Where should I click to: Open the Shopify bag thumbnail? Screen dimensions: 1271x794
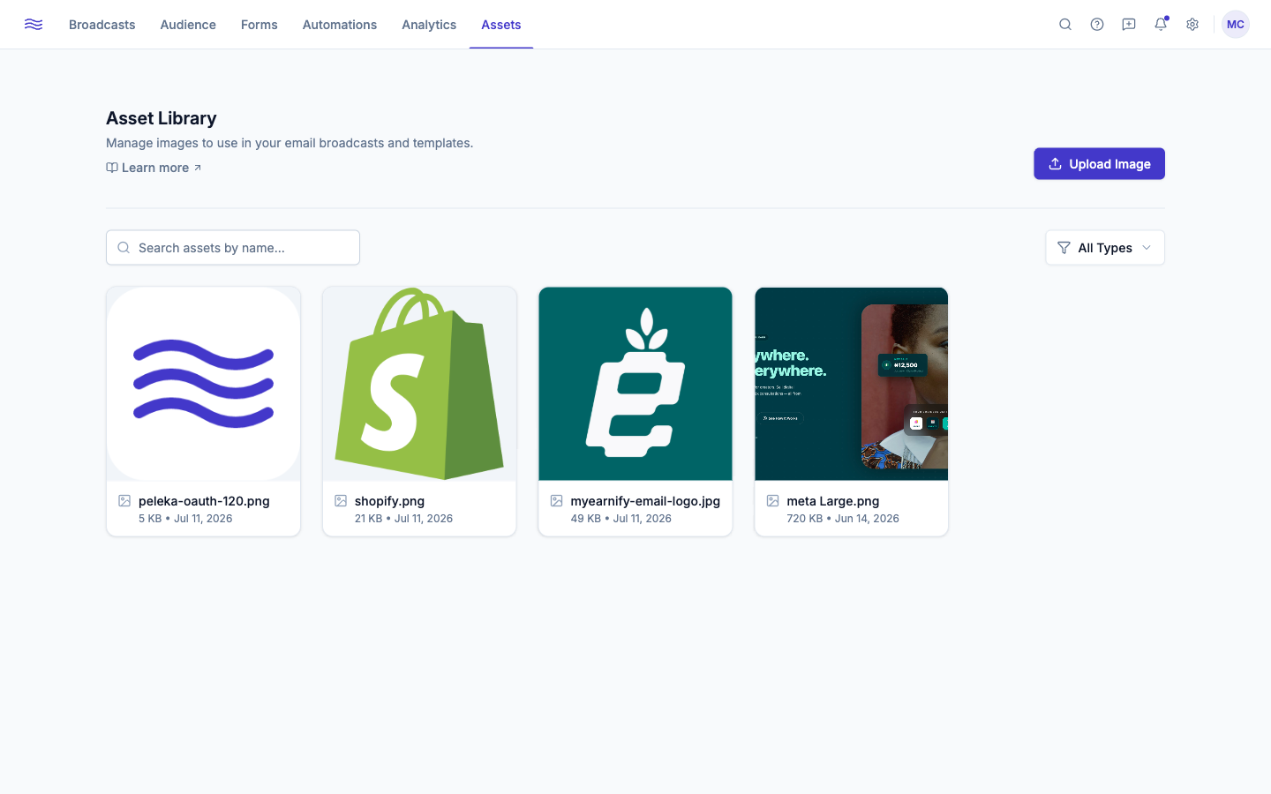420,384
